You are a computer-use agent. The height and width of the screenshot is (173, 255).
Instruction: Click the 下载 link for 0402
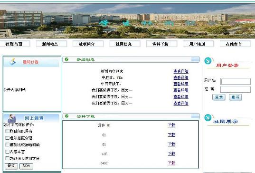tap(171, 163)
